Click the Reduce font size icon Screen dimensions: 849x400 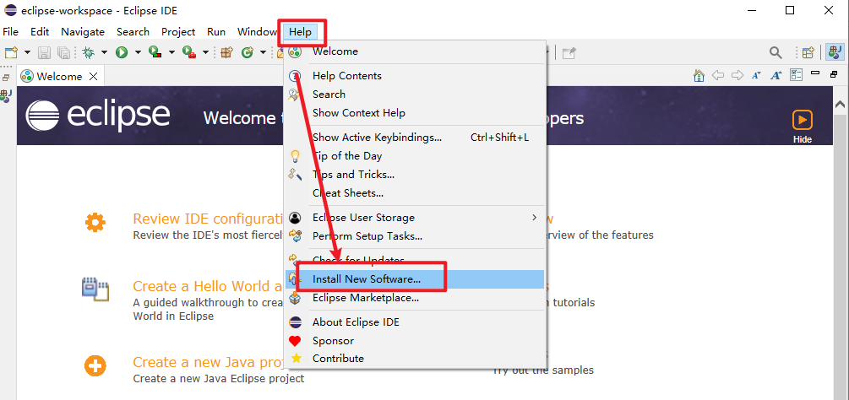point(756,76)
